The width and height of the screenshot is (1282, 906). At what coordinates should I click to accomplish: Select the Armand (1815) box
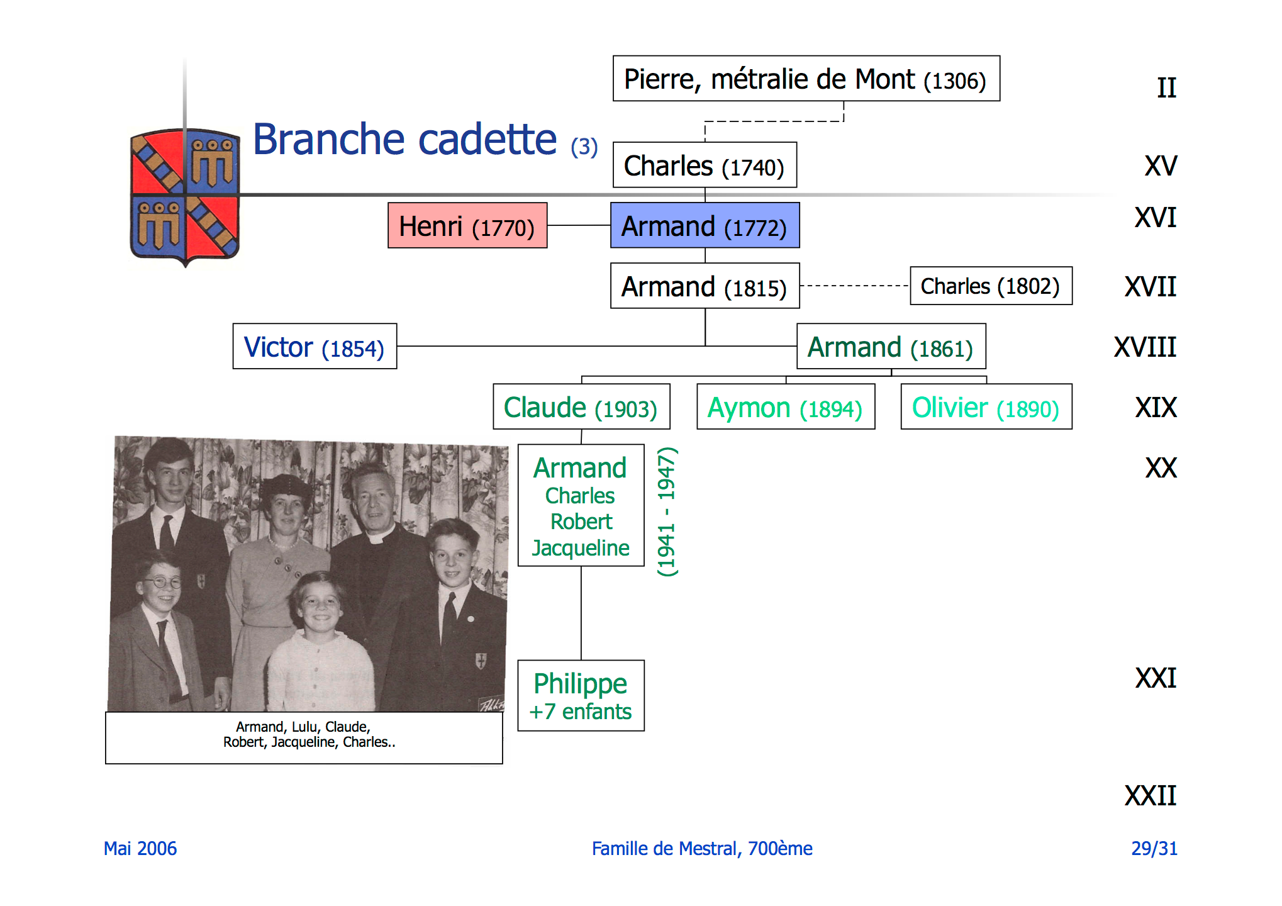(705, 286)
